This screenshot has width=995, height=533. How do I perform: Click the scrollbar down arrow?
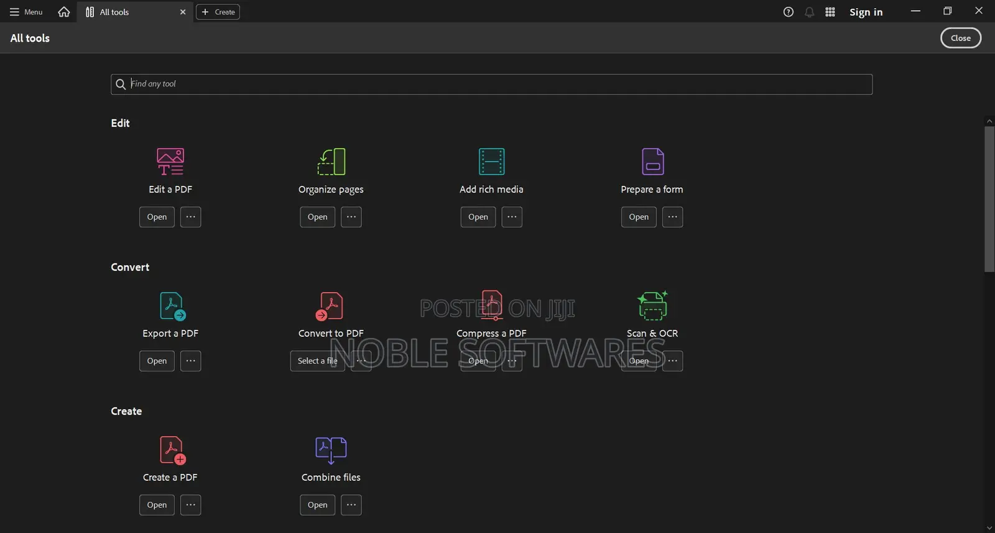click(989, 528)
